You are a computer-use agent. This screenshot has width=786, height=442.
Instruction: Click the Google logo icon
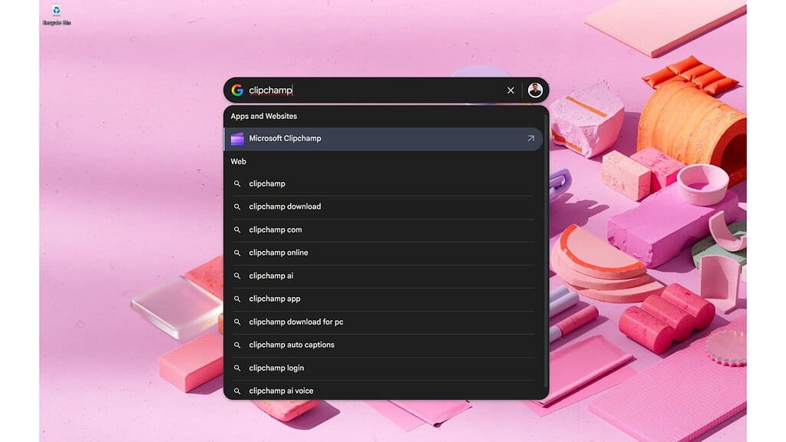pos(238,90)
